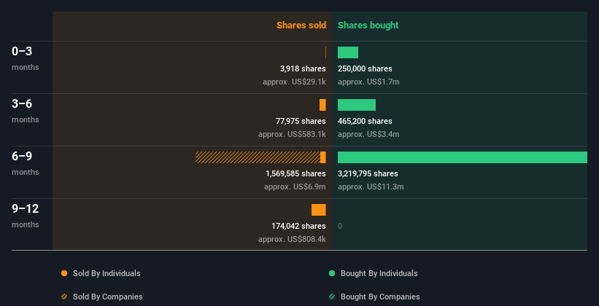Toggle the Bought By Individuals legend label
599x306 pixels.
pyautogui.click(x=379, y=273)
